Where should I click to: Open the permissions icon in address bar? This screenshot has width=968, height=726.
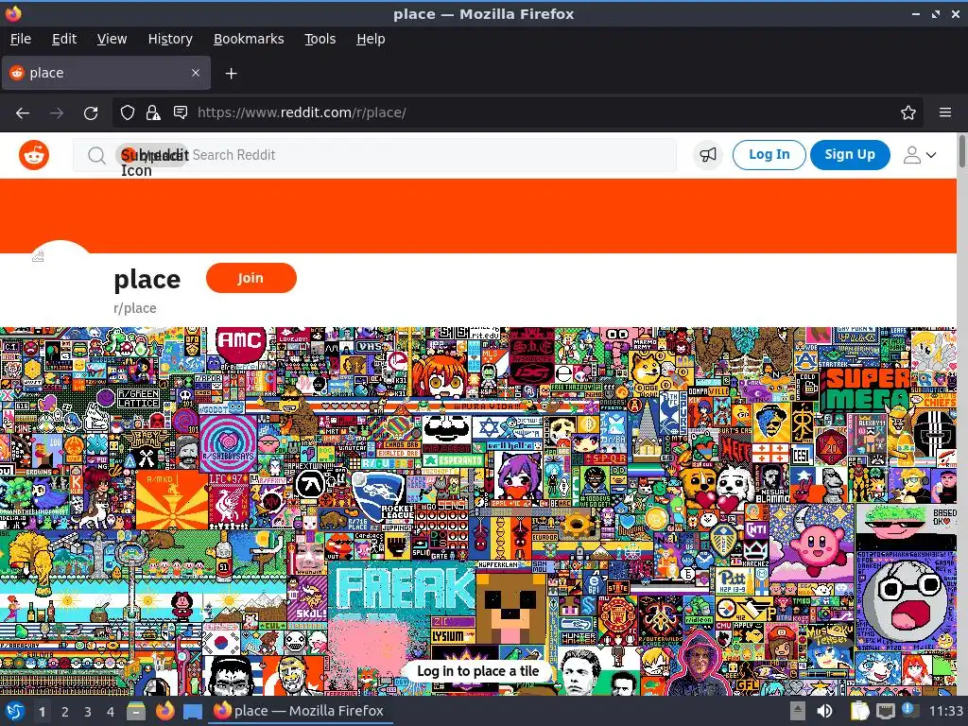pos(181,112)
